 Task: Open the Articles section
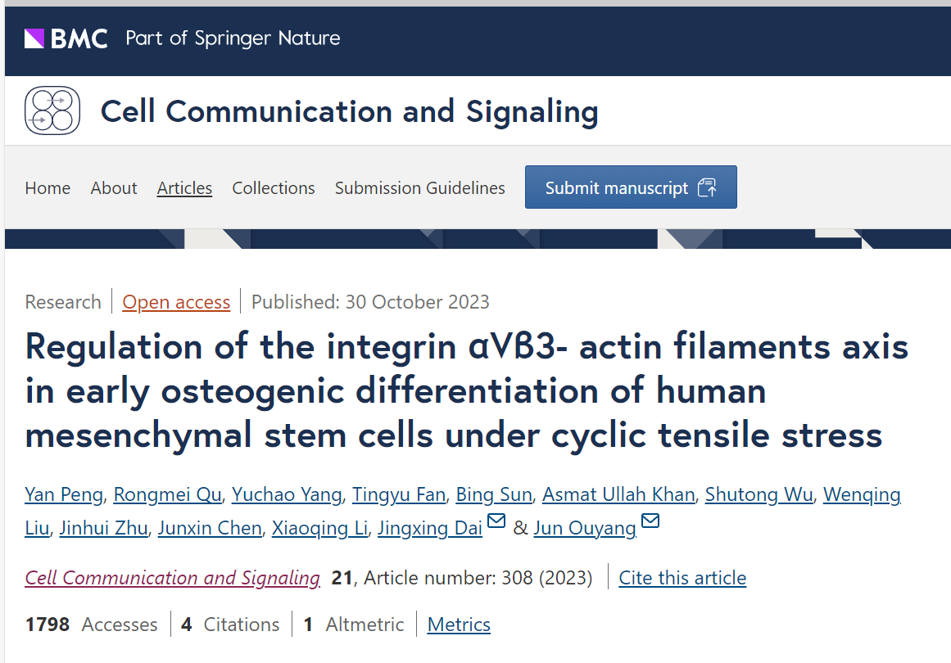pos(184,188)
